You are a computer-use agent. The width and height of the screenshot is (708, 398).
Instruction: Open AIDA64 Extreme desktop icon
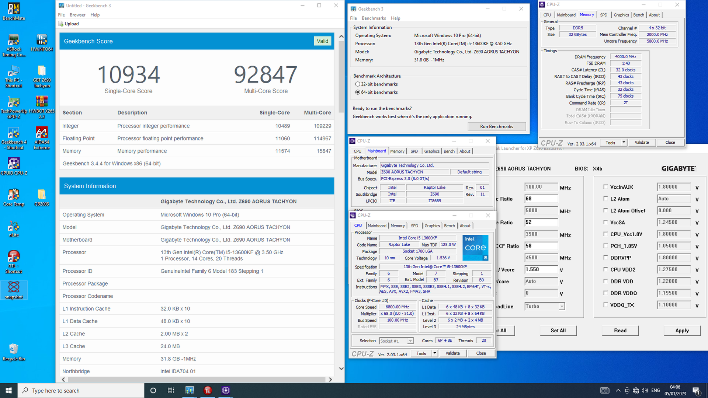42,138
